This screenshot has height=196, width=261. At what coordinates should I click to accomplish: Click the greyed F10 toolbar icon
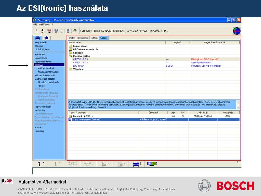point(61,31)
